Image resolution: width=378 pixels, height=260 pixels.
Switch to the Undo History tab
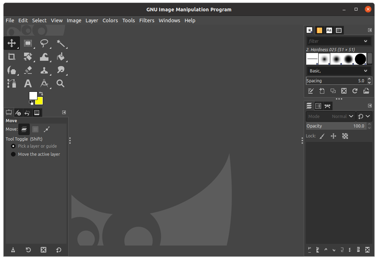[27, 113]
